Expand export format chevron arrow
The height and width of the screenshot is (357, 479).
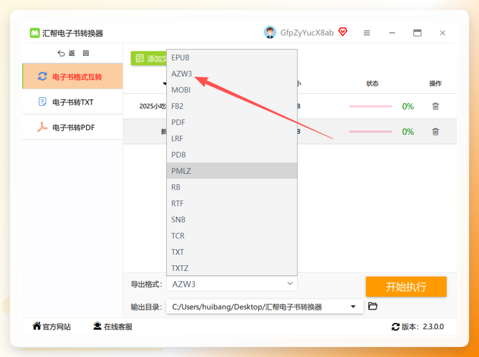(x=290, y=283)
